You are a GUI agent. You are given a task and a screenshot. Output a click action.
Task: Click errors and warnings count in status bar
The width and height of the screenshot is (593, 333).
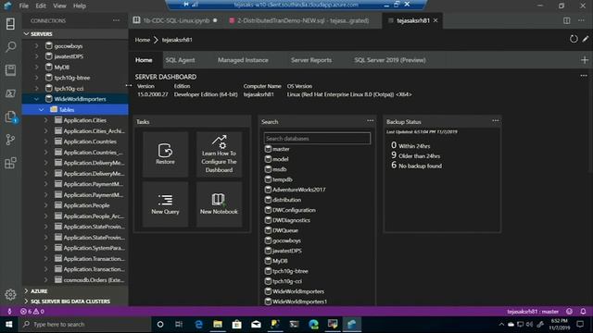32,312
